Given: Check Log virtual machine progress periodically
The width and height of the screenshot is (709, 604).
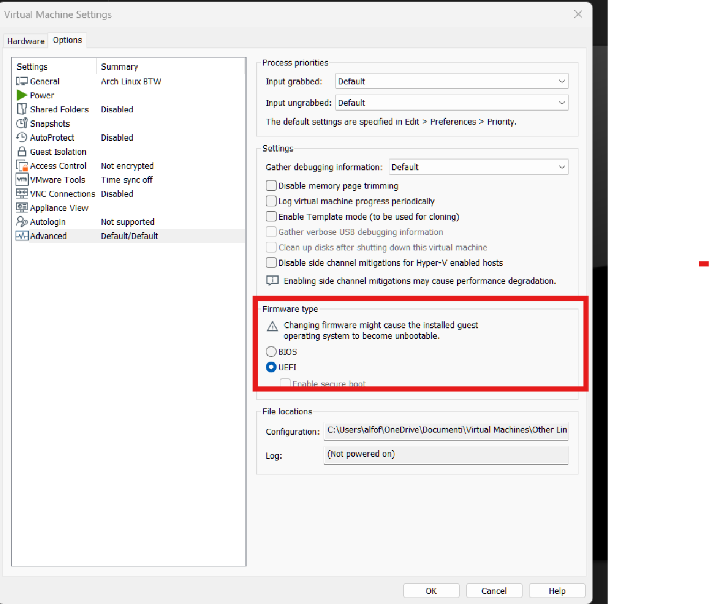Looking at the screenshot, I should [x=271, y=201].
